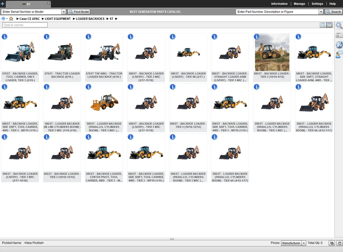
Task: Select 695ST Backhoe Loader Tier 3 (10/10-12/15) label
Action: (x=62, y=176)
